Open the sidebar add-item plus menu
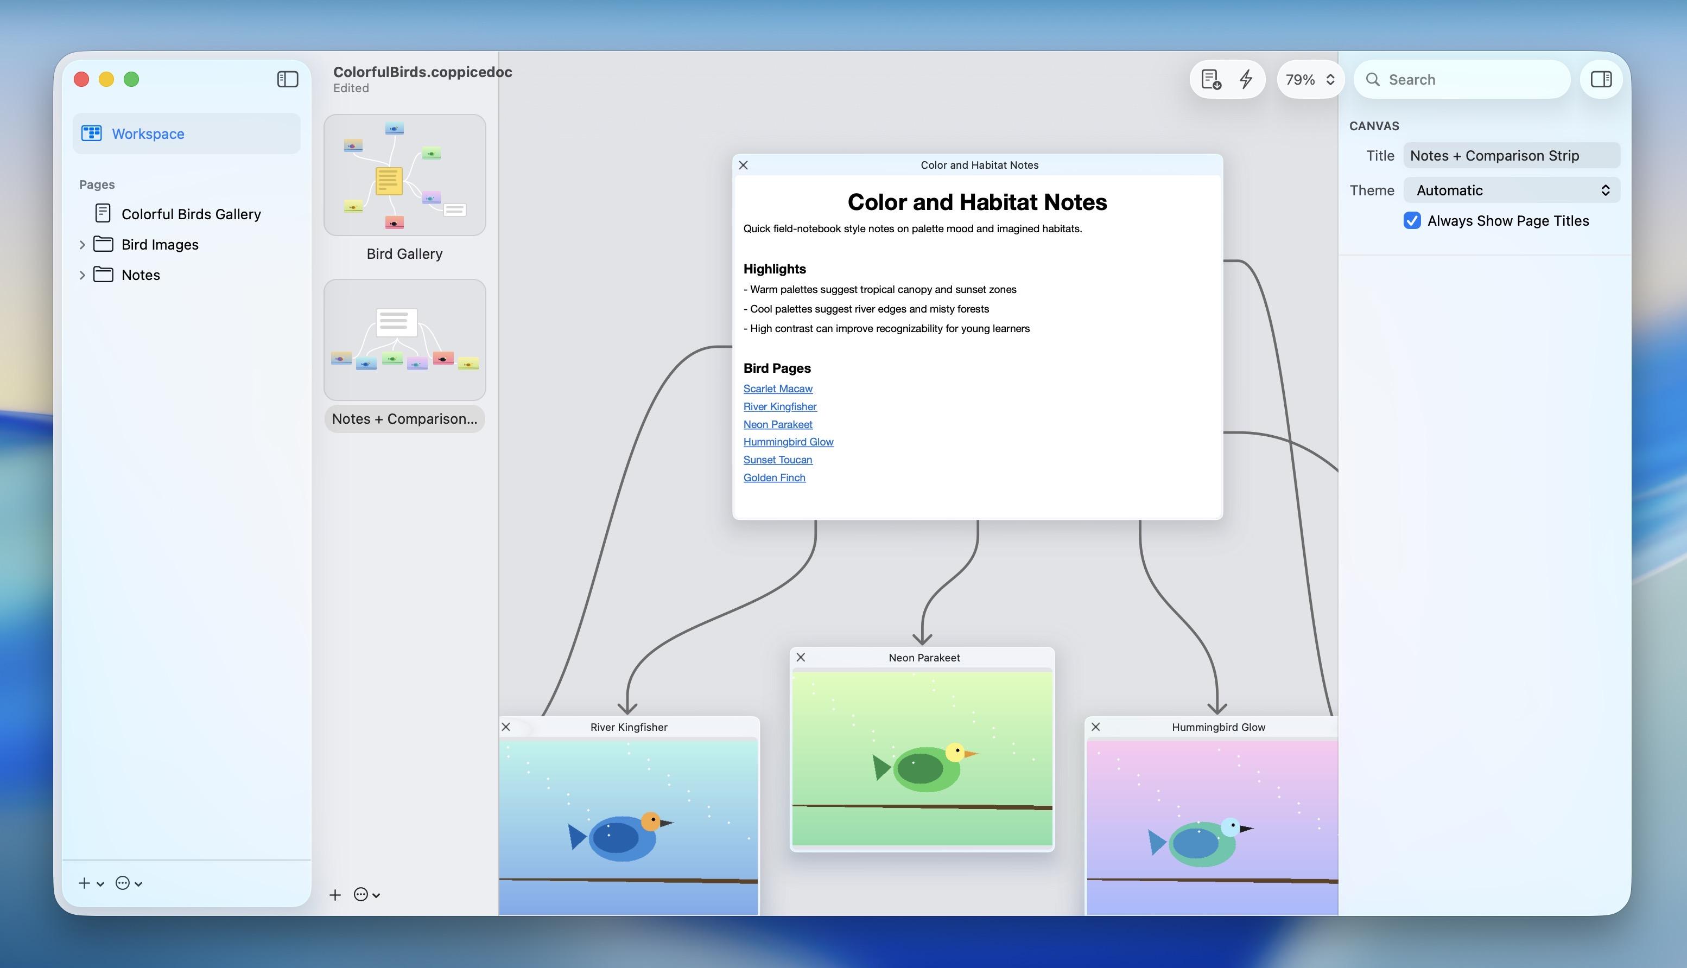Viewport: 1687px width, 968px height. [x=91, y=883]
